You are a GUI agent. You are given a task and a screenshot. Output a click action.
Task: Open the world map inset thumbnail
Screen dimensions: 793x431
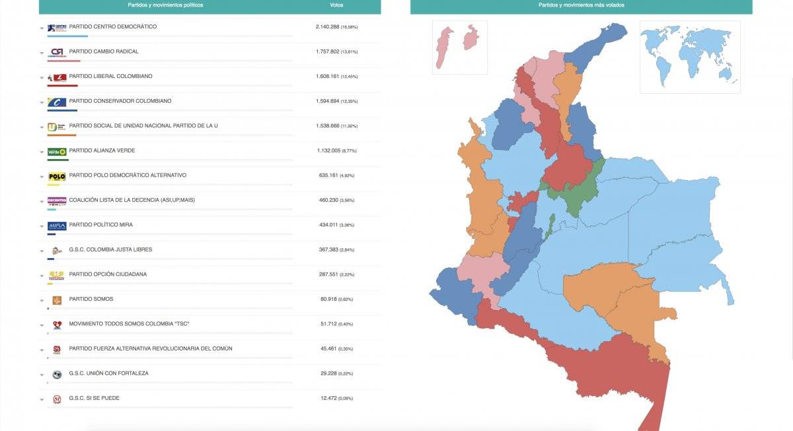[690, 57]
